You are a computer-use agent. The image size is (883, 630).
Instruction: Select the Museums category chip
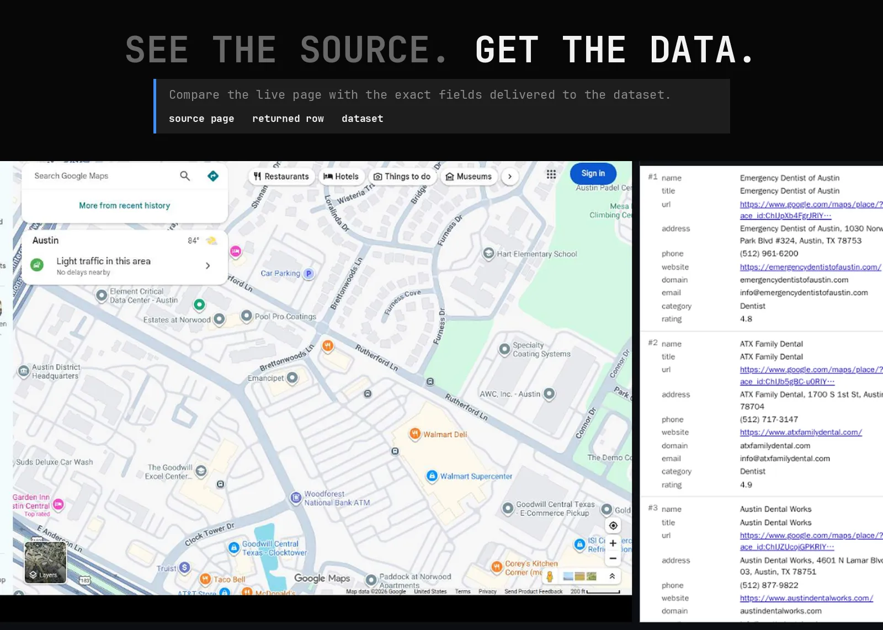pos(469,177)
